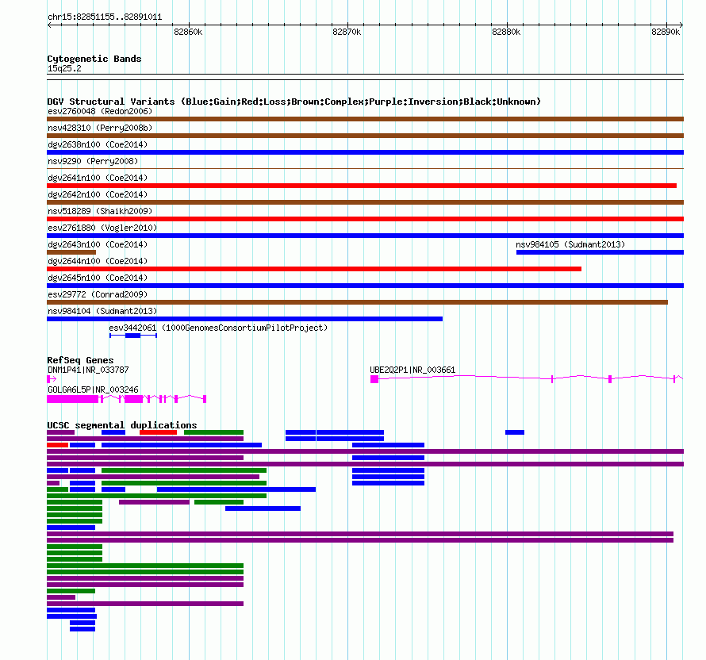Click the dgv2642n100 (Coe2014) label
Screen dimensions: 706x660
[x=98, y=194]
